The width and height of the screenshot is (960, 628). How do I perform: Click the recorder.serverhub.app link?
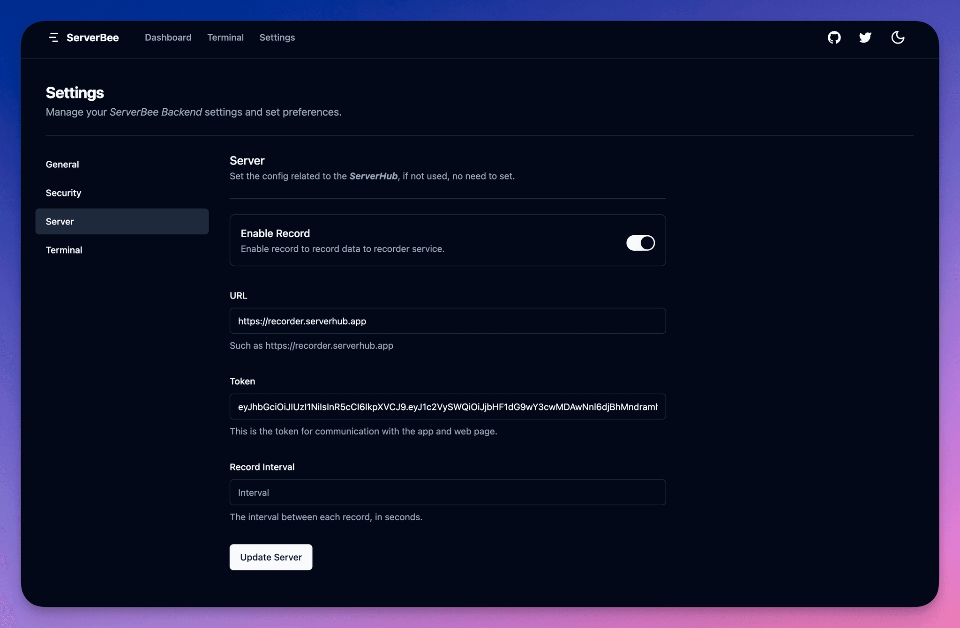point(330,345)
